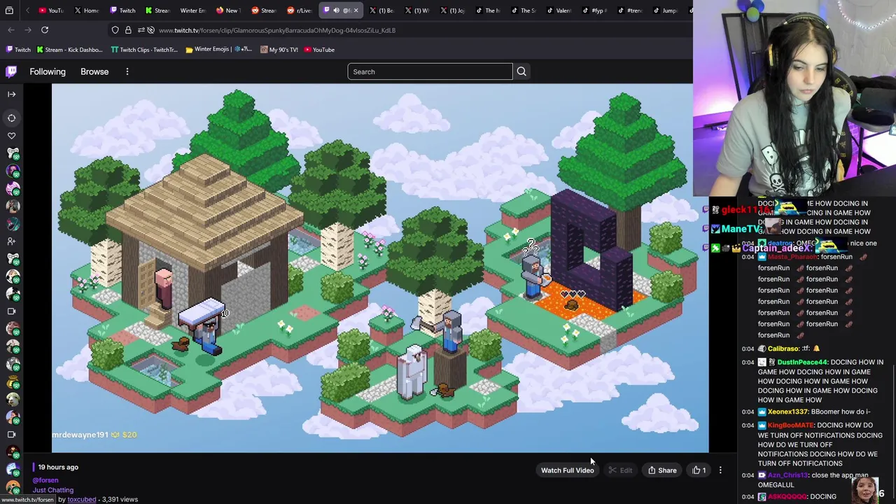Reload the page with the refresh icon

[x=45, y=30]
